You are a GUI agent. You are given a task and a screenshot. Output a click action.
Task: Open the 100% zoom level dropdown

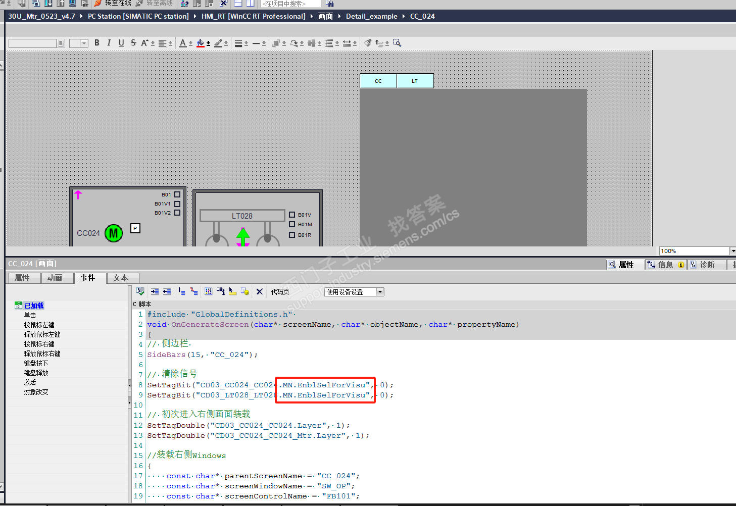pos(732,251)
